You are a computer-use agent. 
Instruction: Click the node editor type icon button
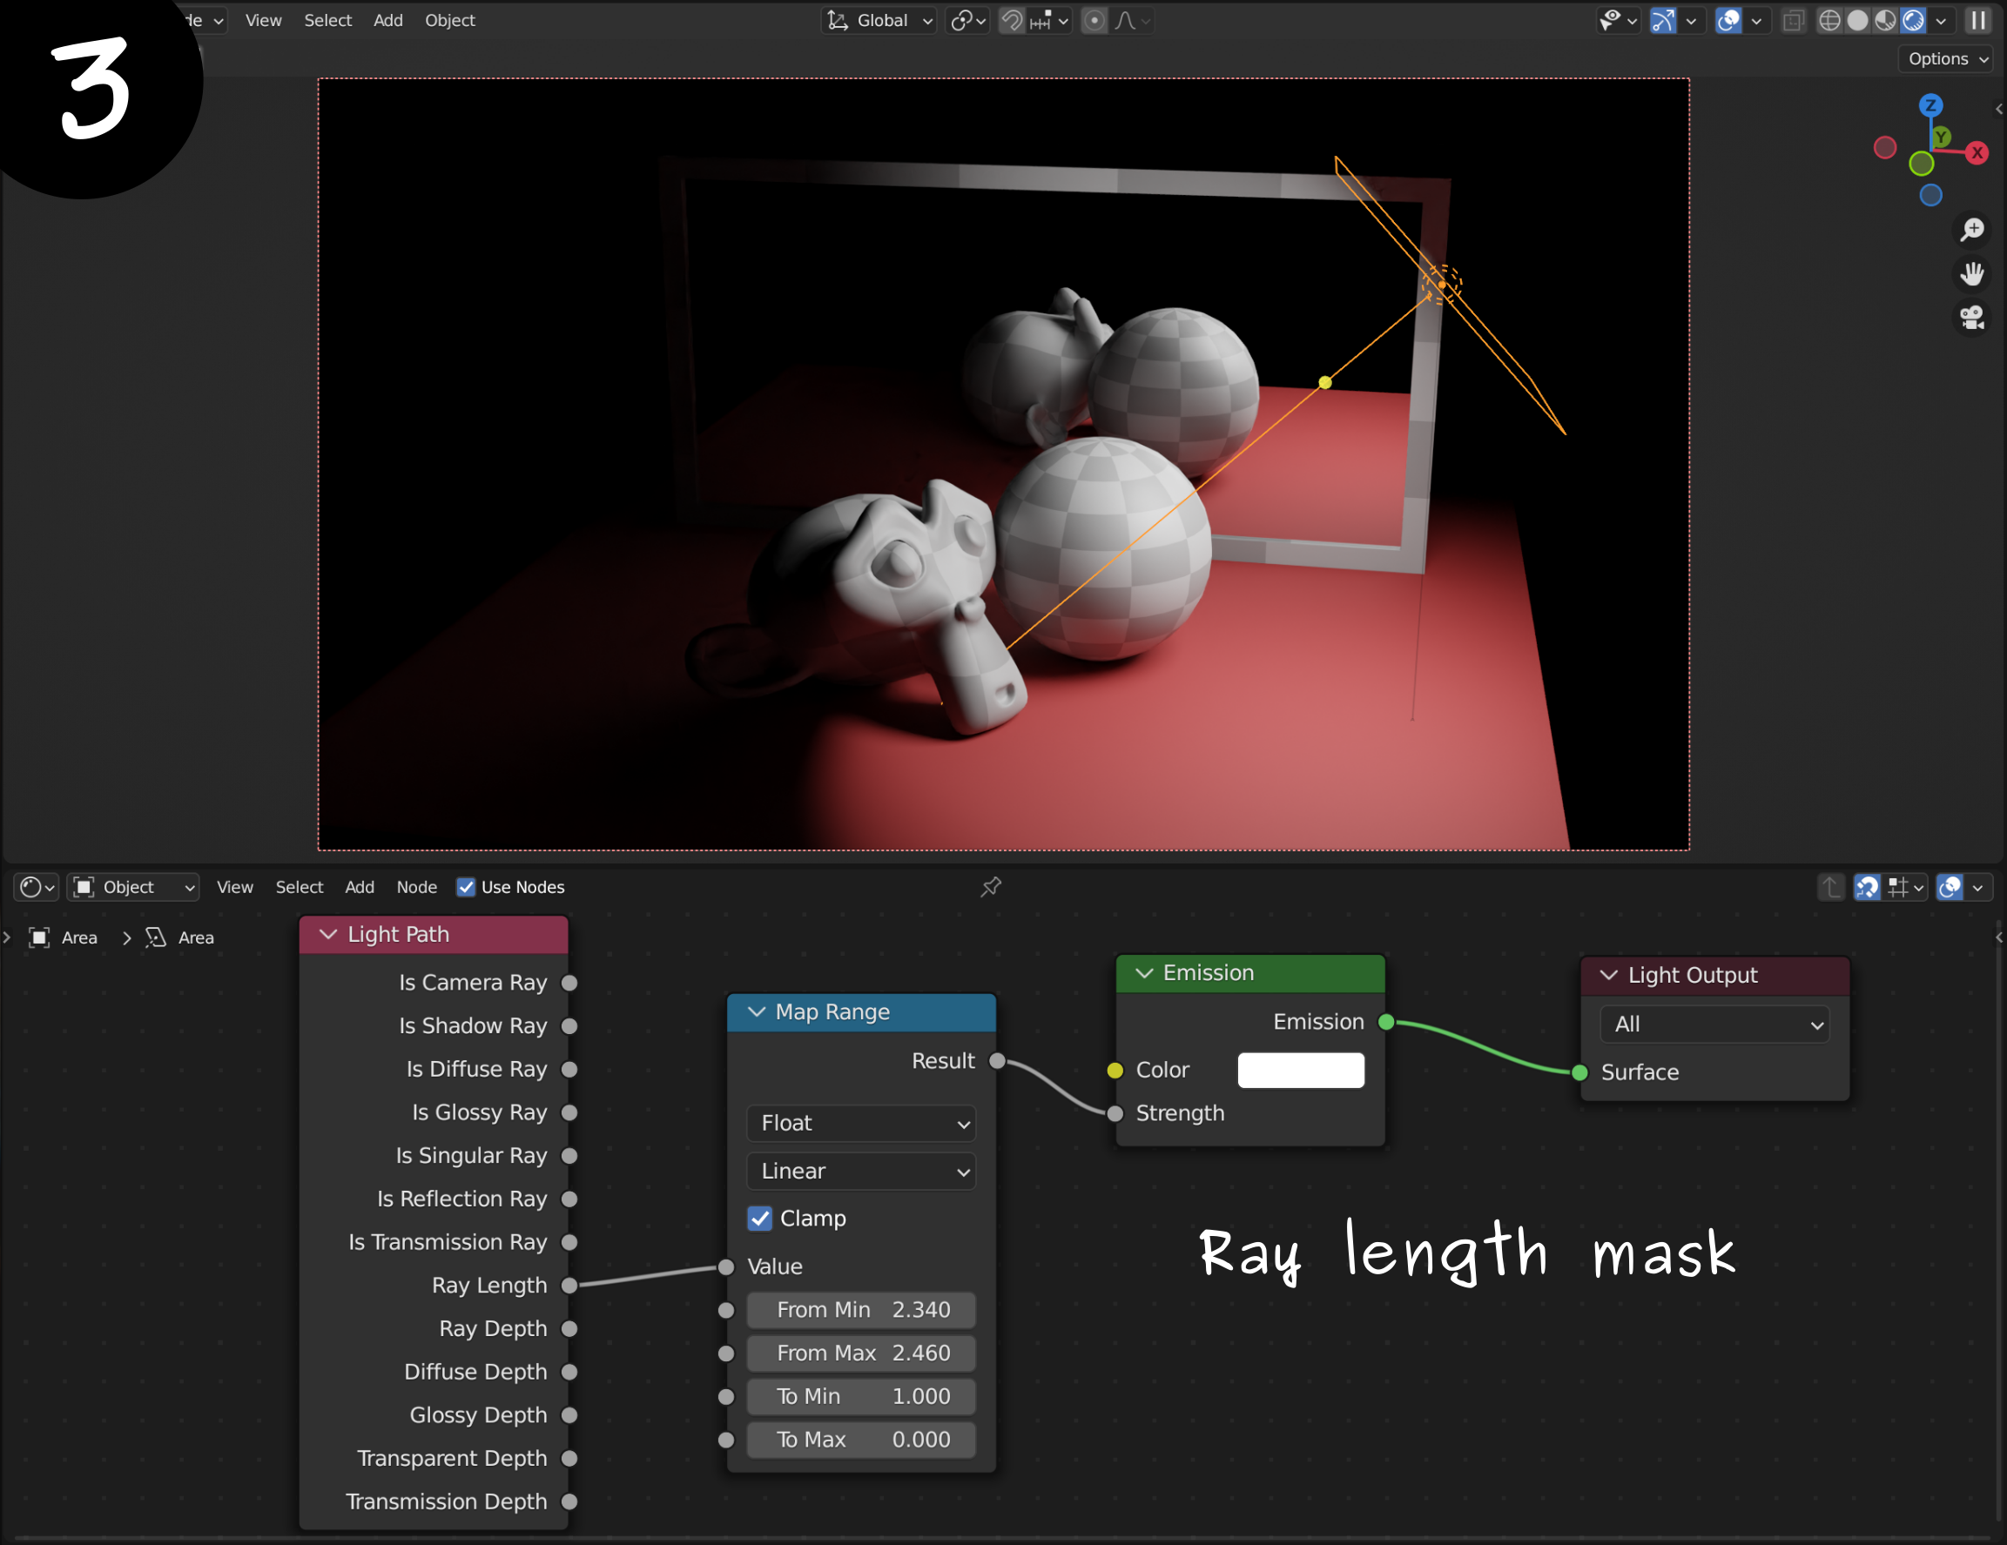coord(37,886)
